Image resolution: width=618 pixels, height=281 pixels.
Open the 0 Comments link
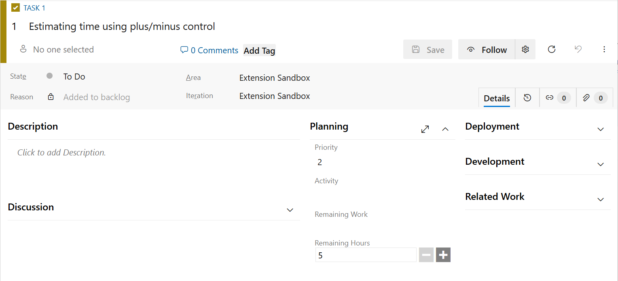(209, 50)
